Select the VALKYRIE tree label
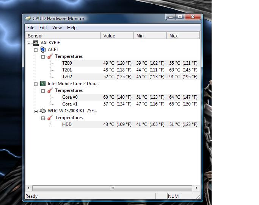The width and height of the screenshot is (259, 205). pos(50,43)
